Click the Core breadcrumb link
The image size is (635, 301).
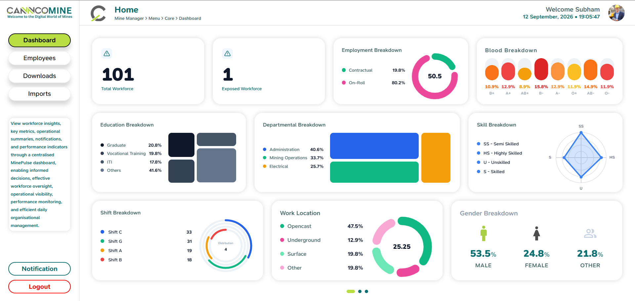pos(169,19)
